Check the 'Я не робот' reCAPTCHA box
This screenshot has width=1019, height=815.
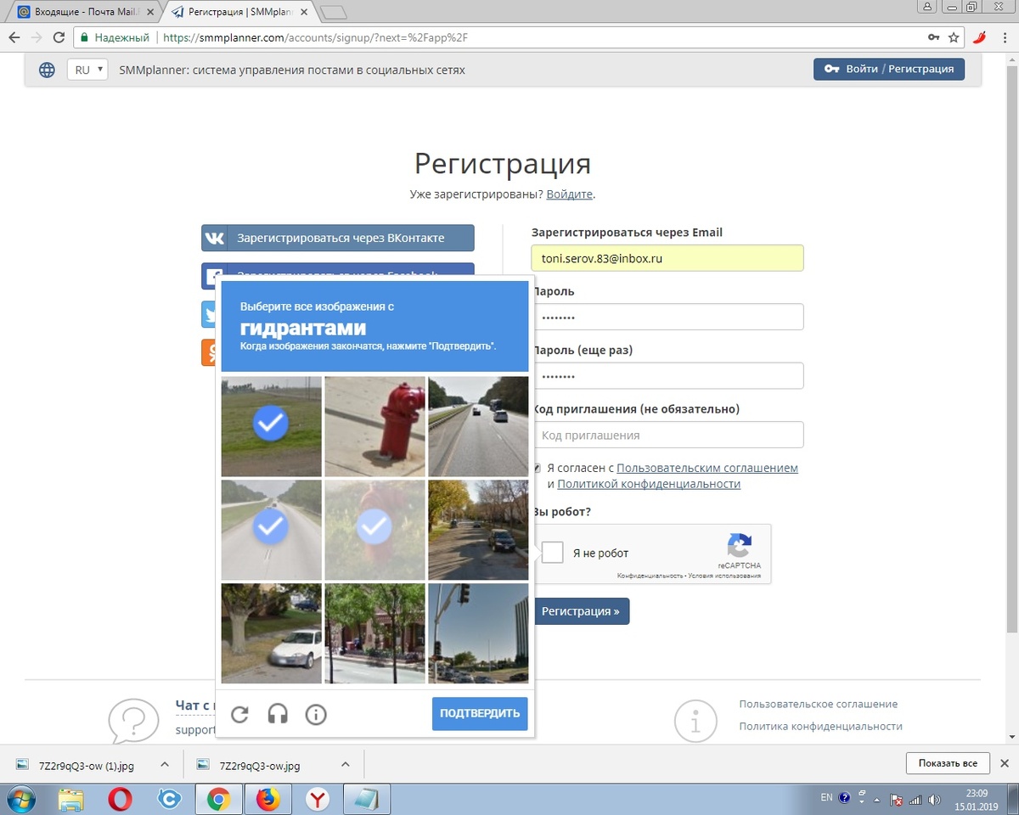[553, 553]
